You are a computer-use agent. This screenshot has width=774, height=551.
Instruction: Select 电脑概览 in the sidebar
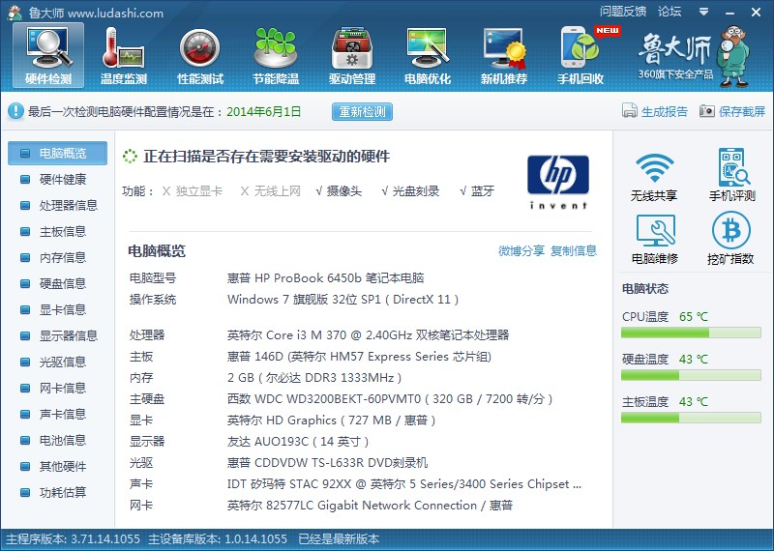tap(57, 153)
